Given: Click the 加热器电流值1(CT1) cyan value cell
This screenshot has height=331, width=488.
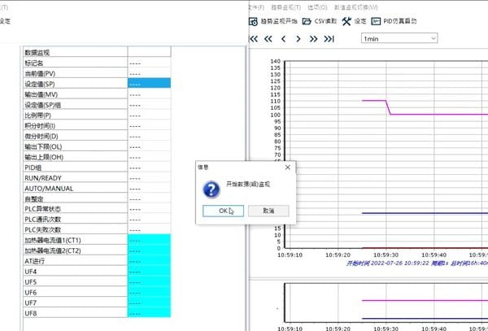Looking at the screenshot, I should pyautogui.click(x=149, y=241).
